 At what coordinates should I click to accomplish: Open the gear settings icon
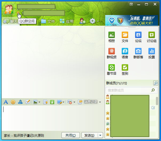pos(92,21)
